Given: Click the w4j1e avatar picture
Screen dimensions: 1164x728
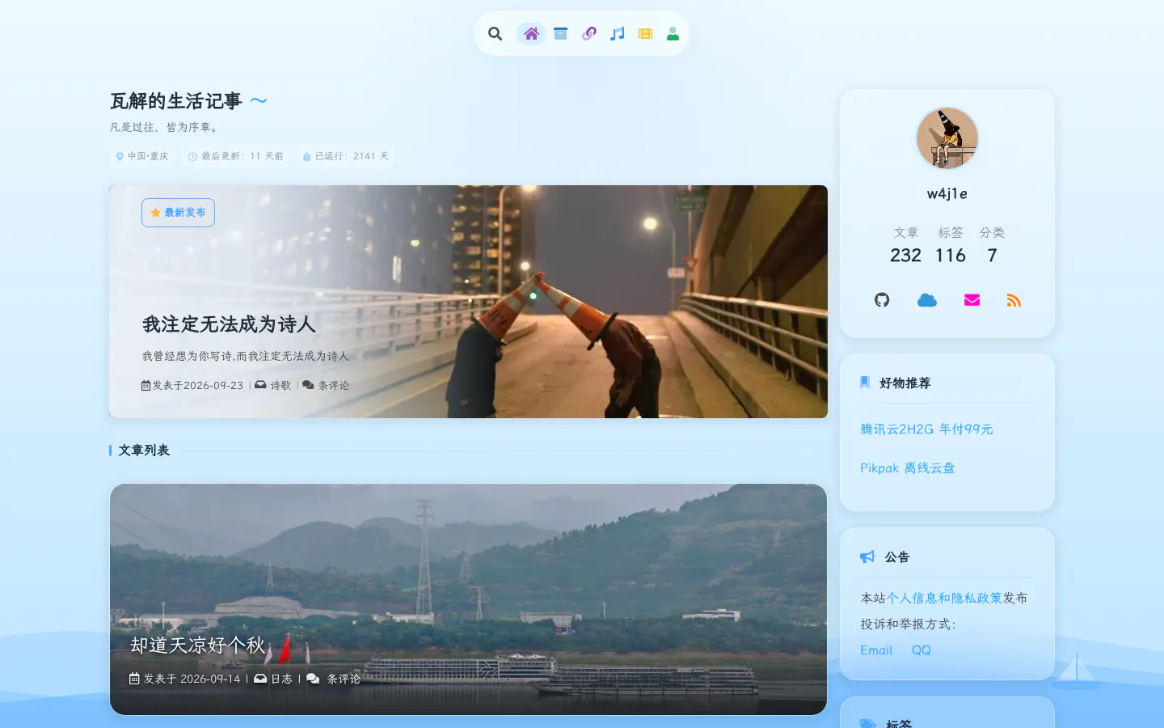Looking at the screenshot, I should click(x=947, y=138).
